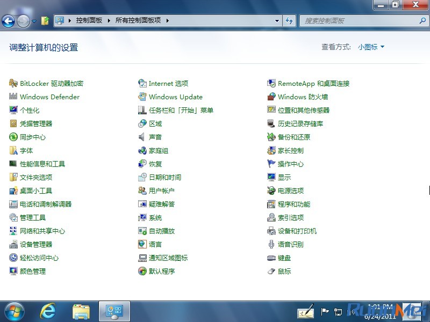This screenshot has height=322, width=430.
Task: Click the 凭据管理器 icon
Action: 13,123
